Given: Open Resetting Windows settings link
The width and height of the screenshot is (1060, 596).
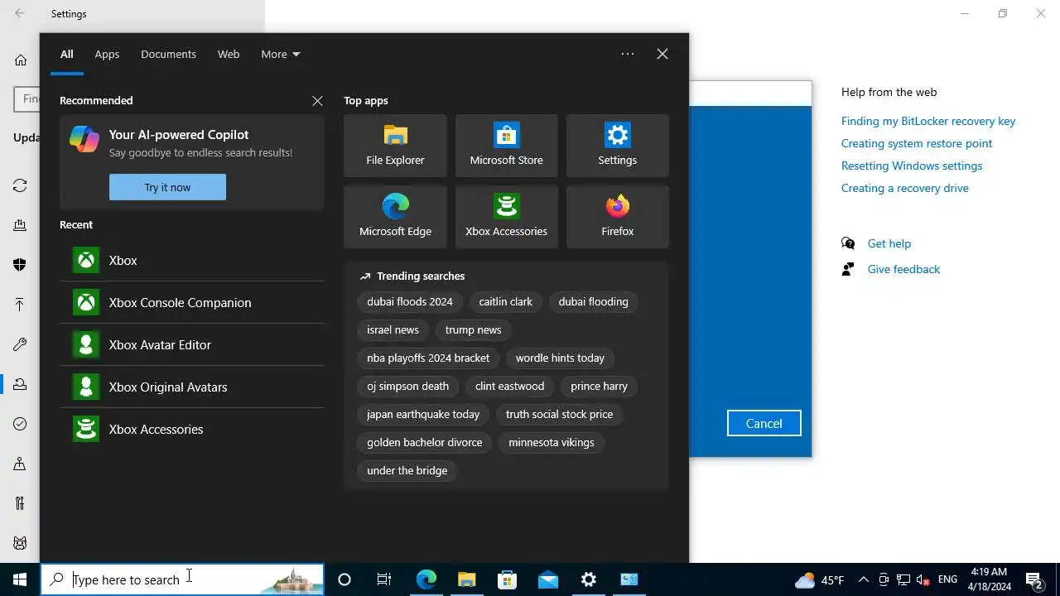Looking at the screenshot, I should 912,166.
